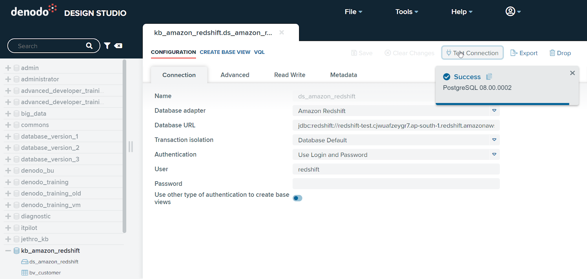The width and height of the screenshot is (587, 279).
Task: Click the Password field
Action: pos(396,184)
